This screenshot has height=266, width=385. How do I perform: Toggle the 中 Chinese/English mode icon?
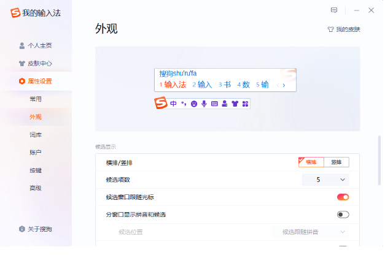[x=173, y=104]
